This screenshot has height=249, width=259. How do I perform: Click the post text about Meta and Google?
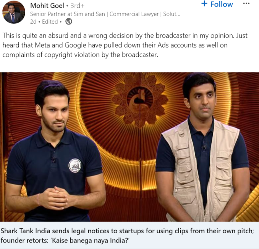125,45
